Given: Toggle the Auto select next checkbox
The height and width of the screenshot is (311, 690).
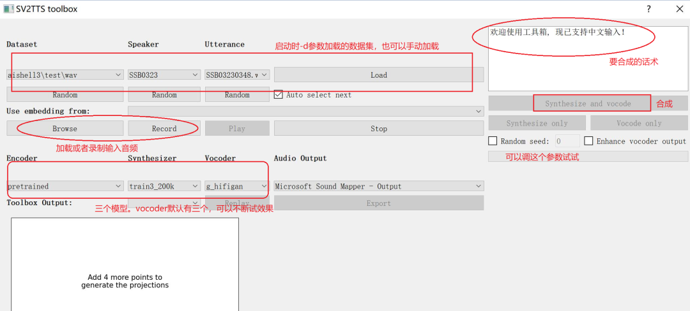Looking at the screenshot, I should [x=279, y=95].
